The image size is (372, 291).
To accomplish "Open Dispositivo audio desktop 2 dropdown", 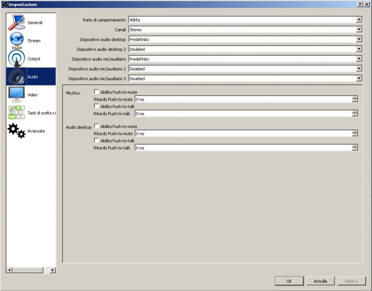I will [x=359, y=49].
